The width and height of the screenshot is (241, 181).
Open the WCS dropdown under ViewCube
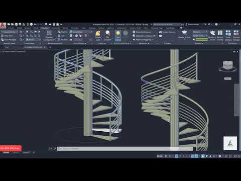(228, 78)
